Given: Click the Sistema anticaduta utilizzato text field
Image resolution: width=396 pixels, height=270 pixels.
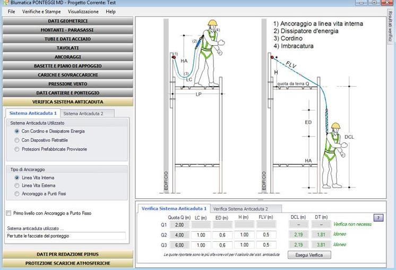Looking at the screenshot, I should point(66,235).
